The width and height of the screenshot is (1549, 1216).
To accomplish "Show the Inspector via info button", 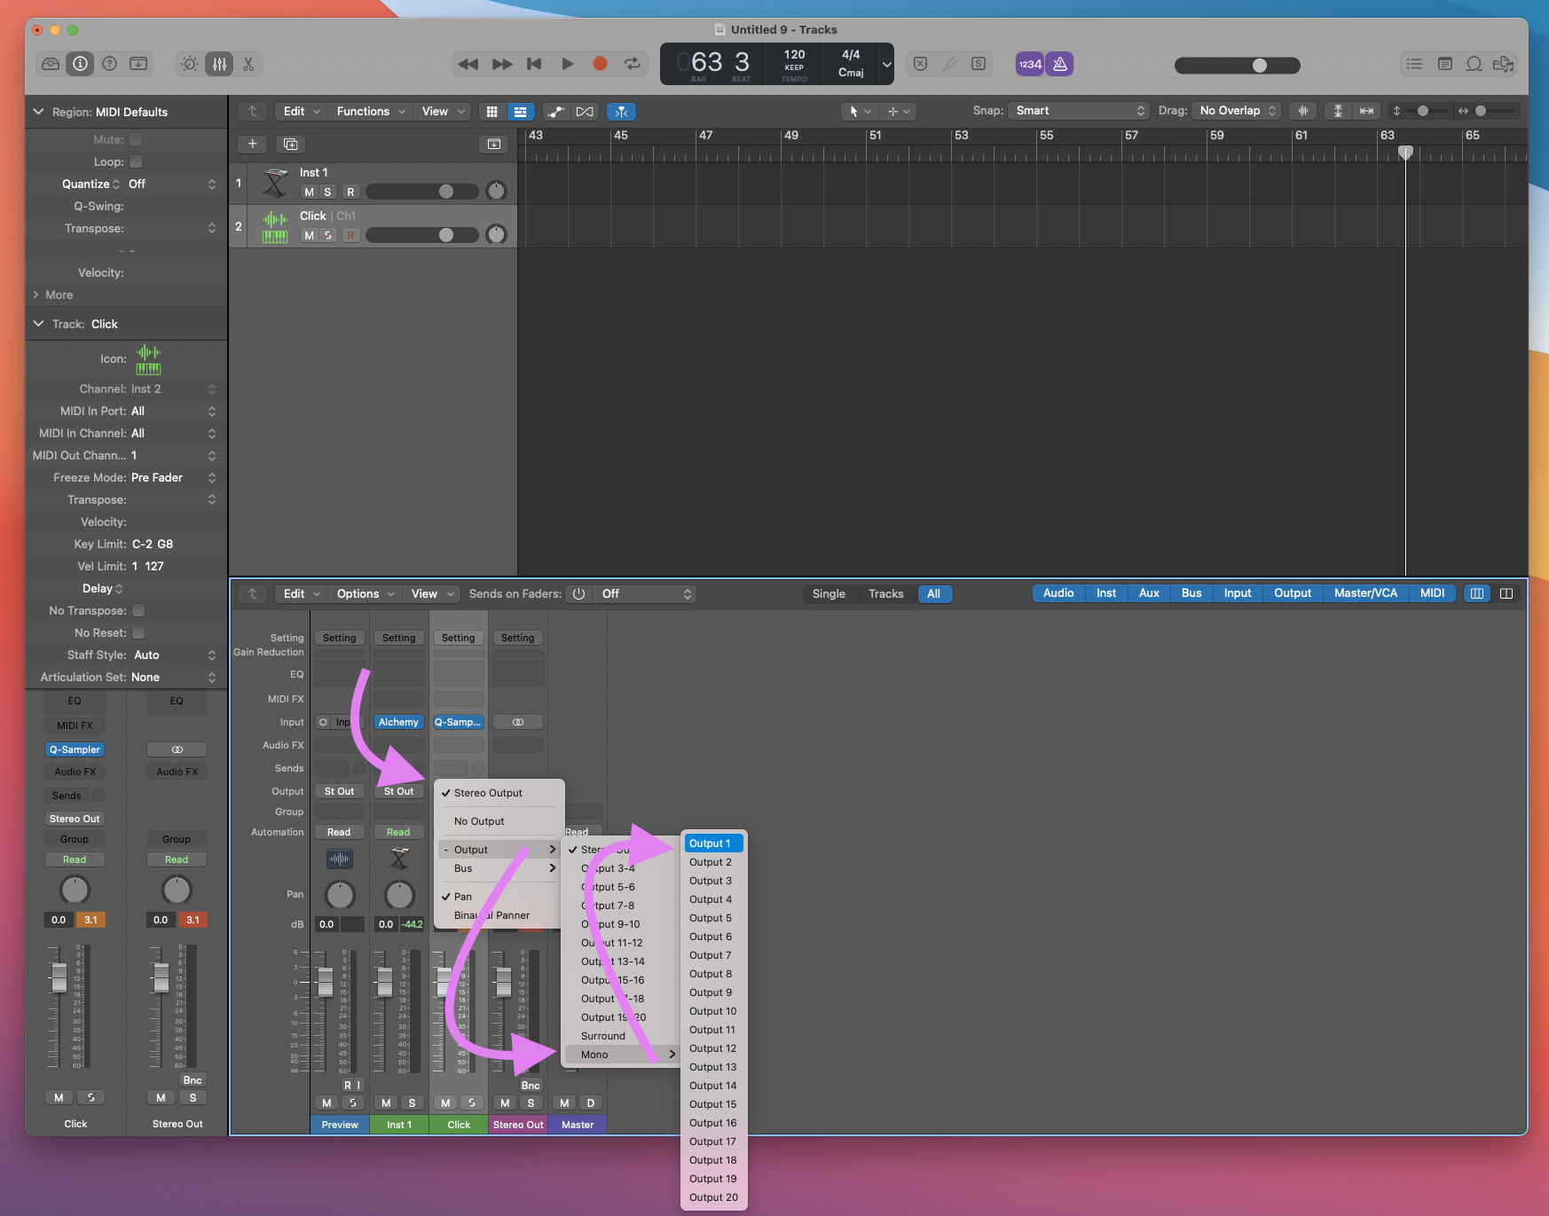I will (x=80, y=64).
